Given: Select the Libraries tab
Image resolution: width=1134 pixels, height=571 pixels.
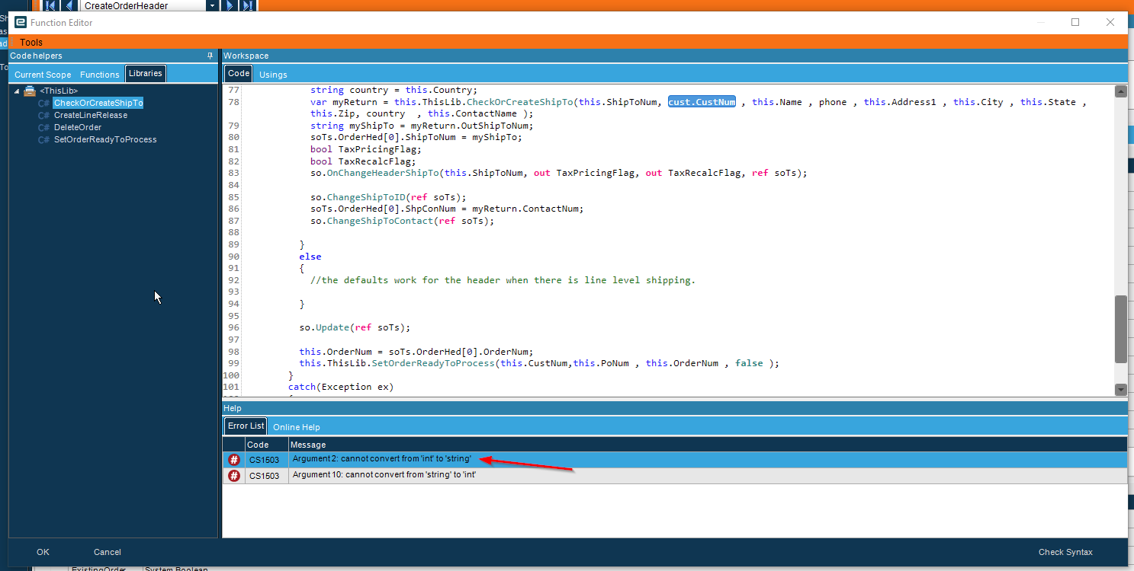Looking at the screenshot, I should coord(145,73).
